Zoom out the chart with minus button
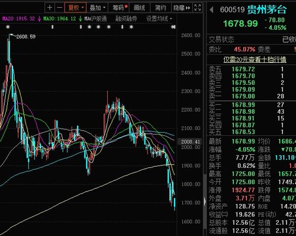 pyautogui.click(x=59, y=8)
